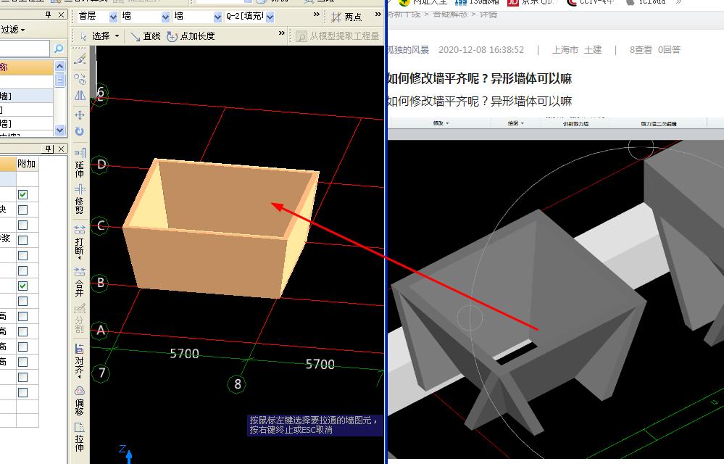Viewport: 724px width, 464px height.
Task: Expand the overflow chevron after Q-2[填充] dropdown
Action: [316, 14]
